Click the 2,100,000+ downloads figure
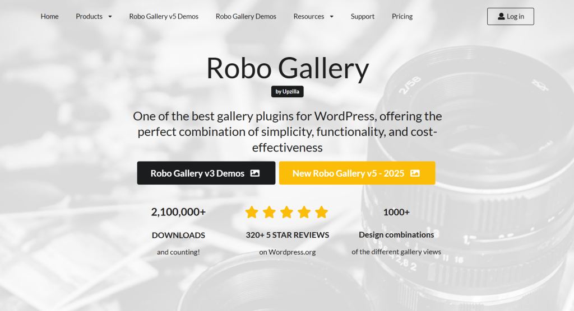The width and height of the screenshot is (574, 311). tap(178, 212)
